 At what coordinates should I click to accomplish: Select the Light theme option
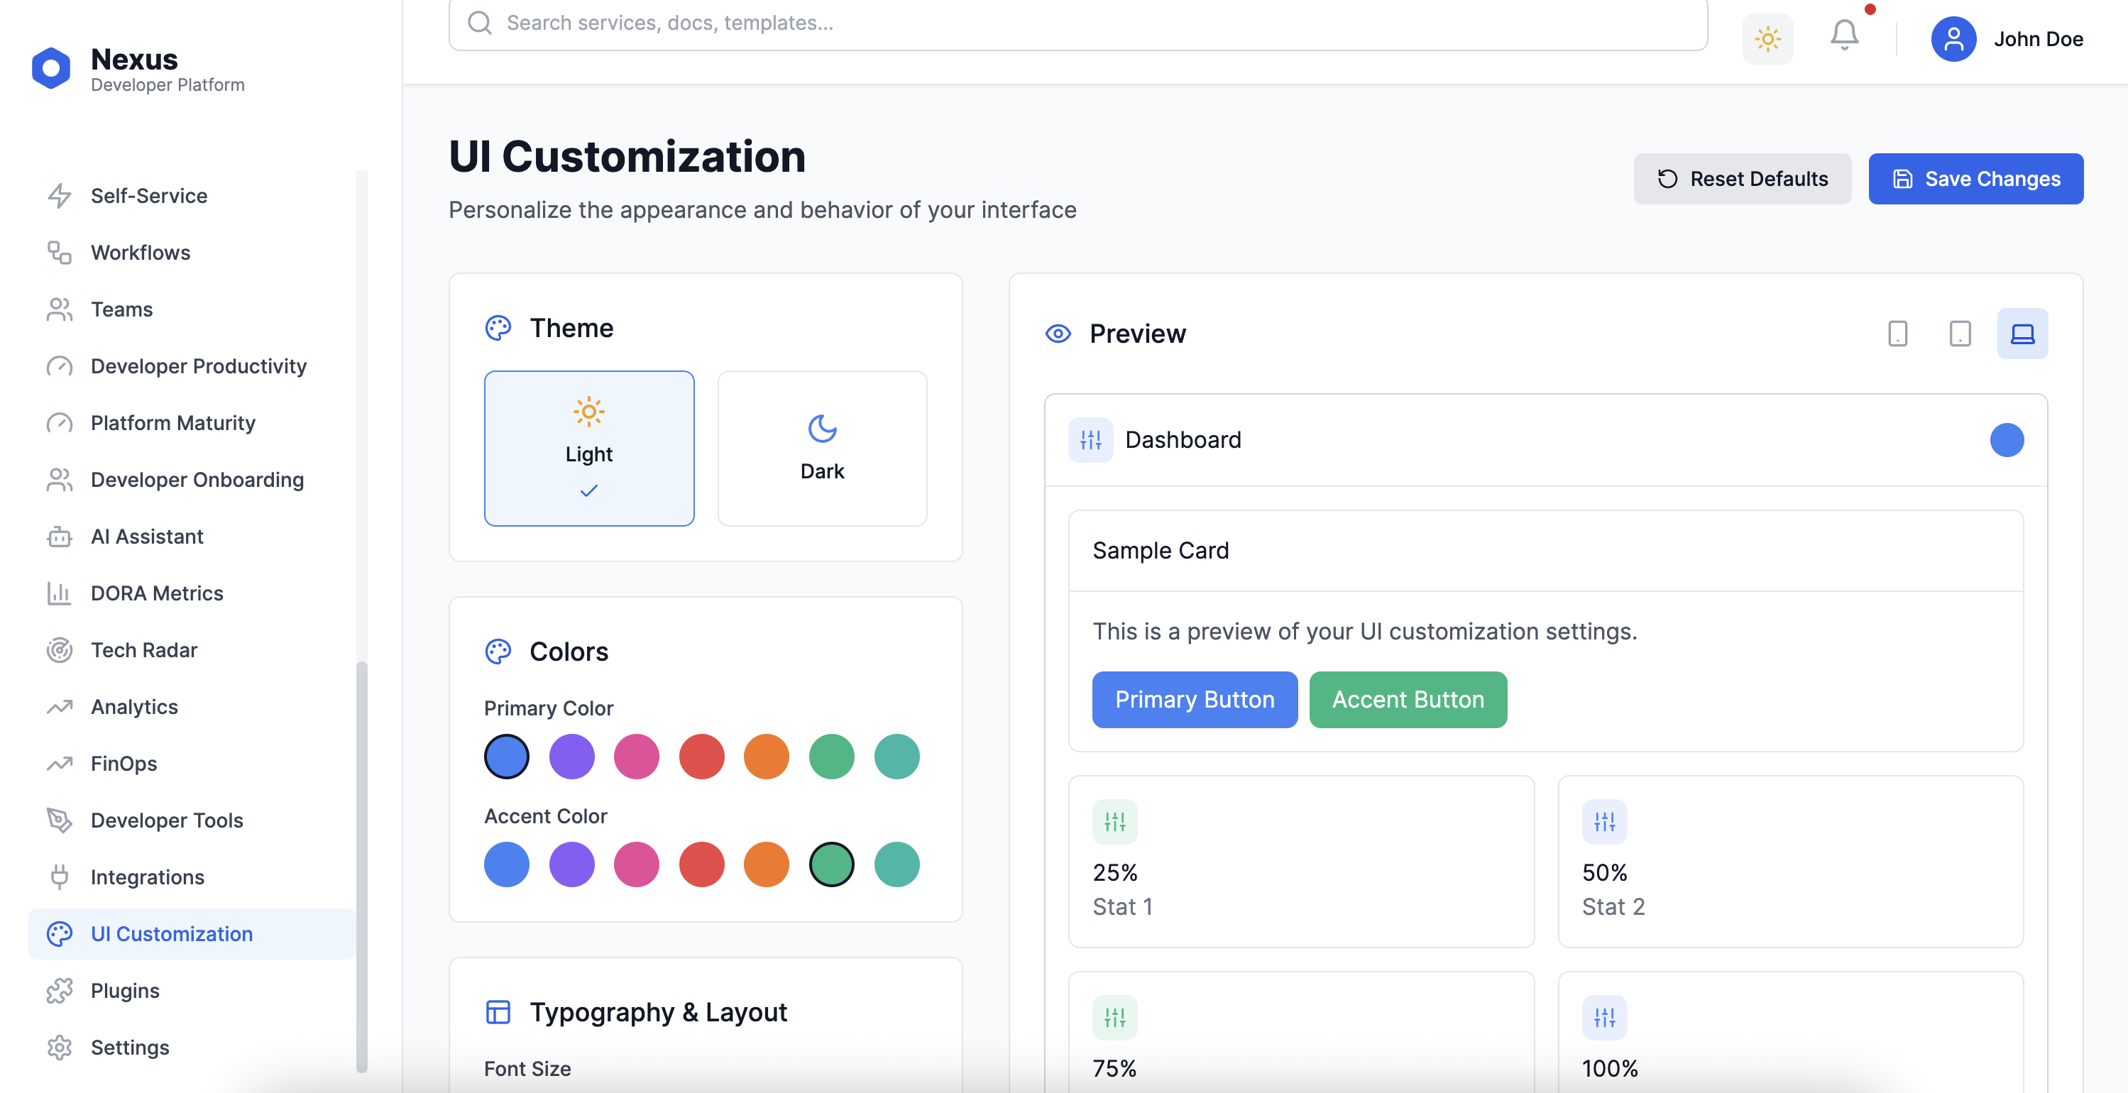point(589,448)
